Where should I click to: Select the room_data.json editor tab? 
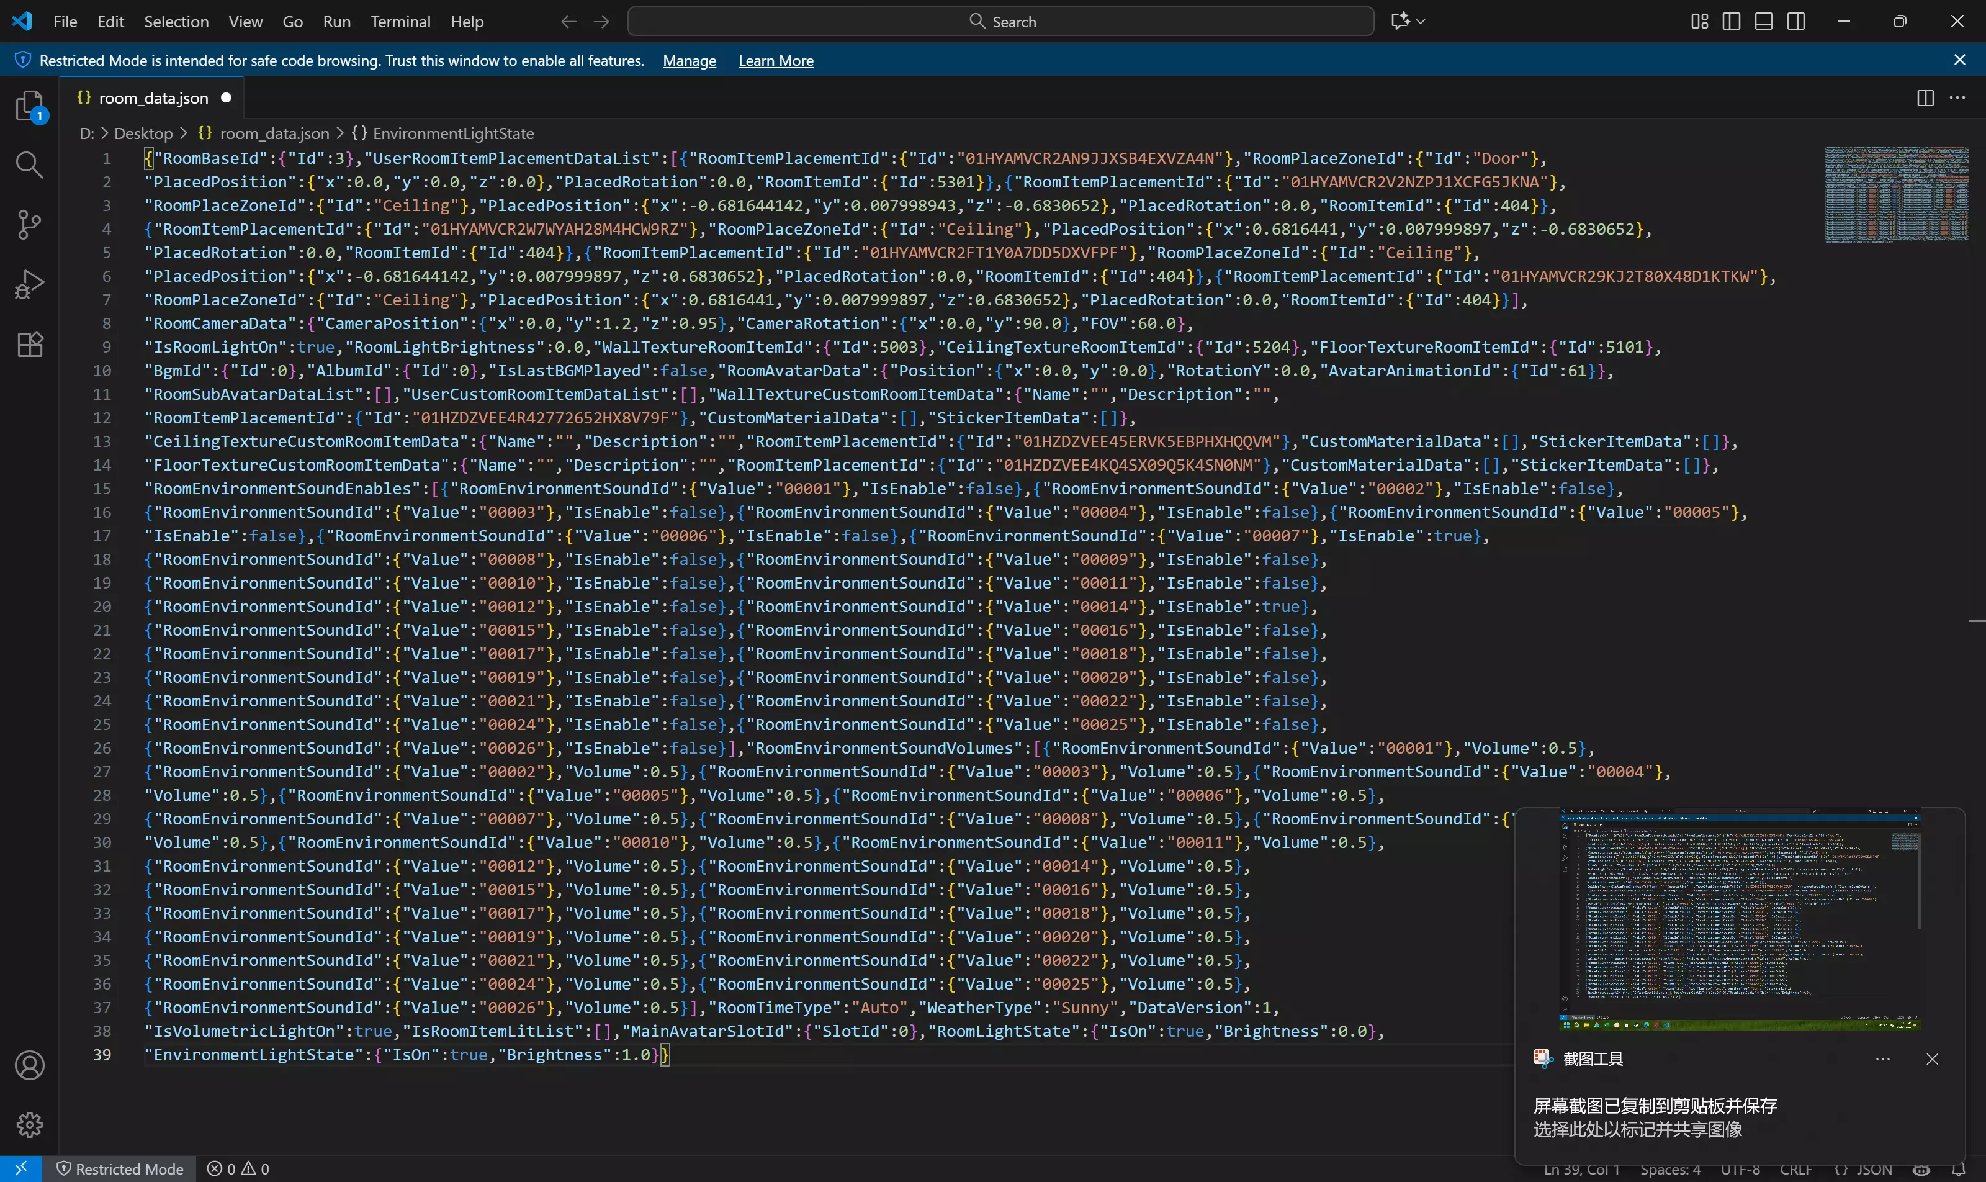coord(153,98)
